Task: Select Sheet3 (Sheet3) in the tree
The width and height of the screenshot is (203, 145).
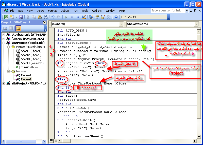Action: [31, 59]
